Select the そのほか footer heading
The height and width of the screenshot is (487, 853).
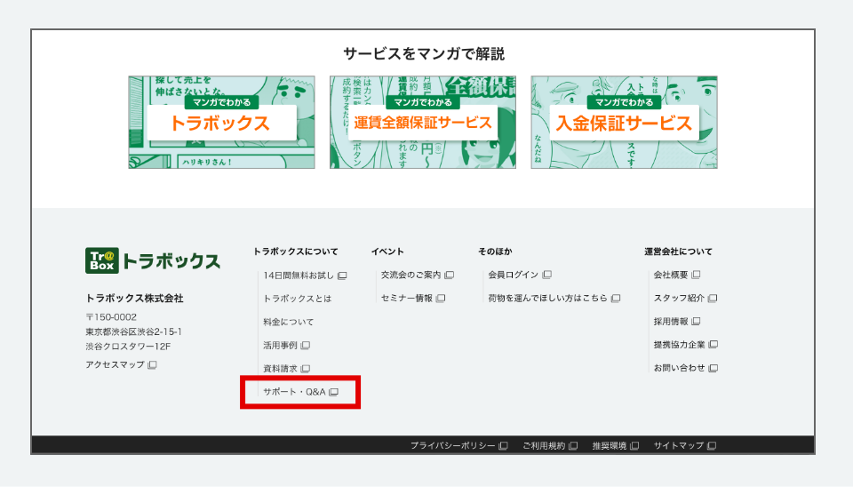point(495,251)
